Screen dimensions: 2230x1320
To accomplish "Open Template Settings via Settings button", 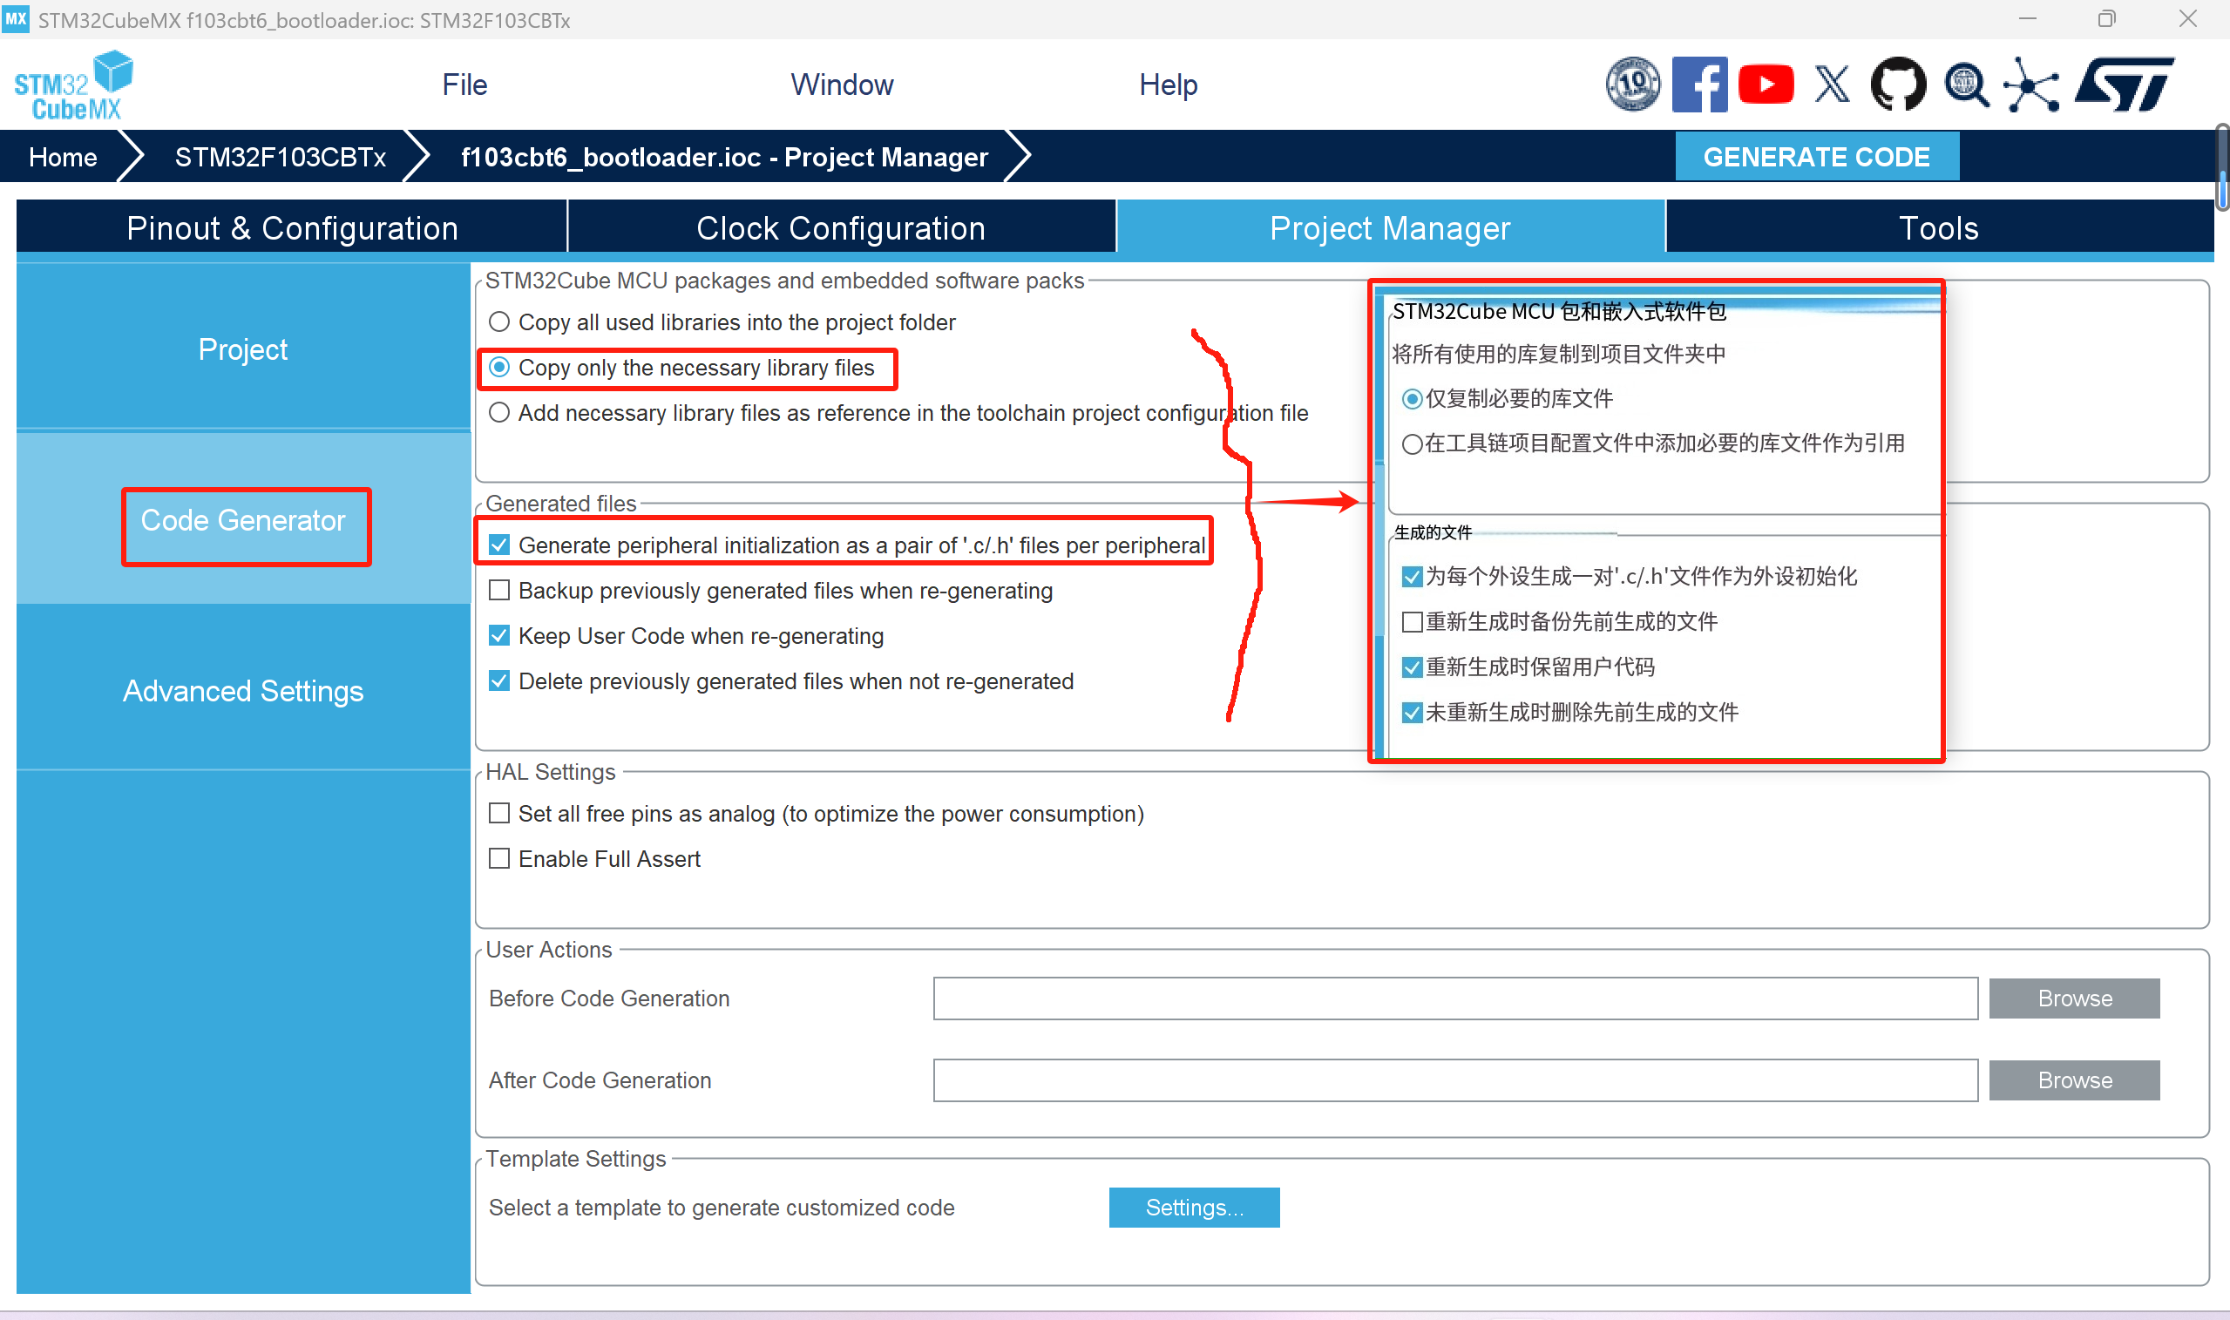I will (x=1195, y=1207).
